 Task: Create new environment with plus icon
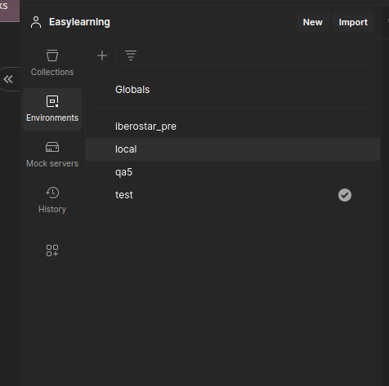[x=102, y=55]
